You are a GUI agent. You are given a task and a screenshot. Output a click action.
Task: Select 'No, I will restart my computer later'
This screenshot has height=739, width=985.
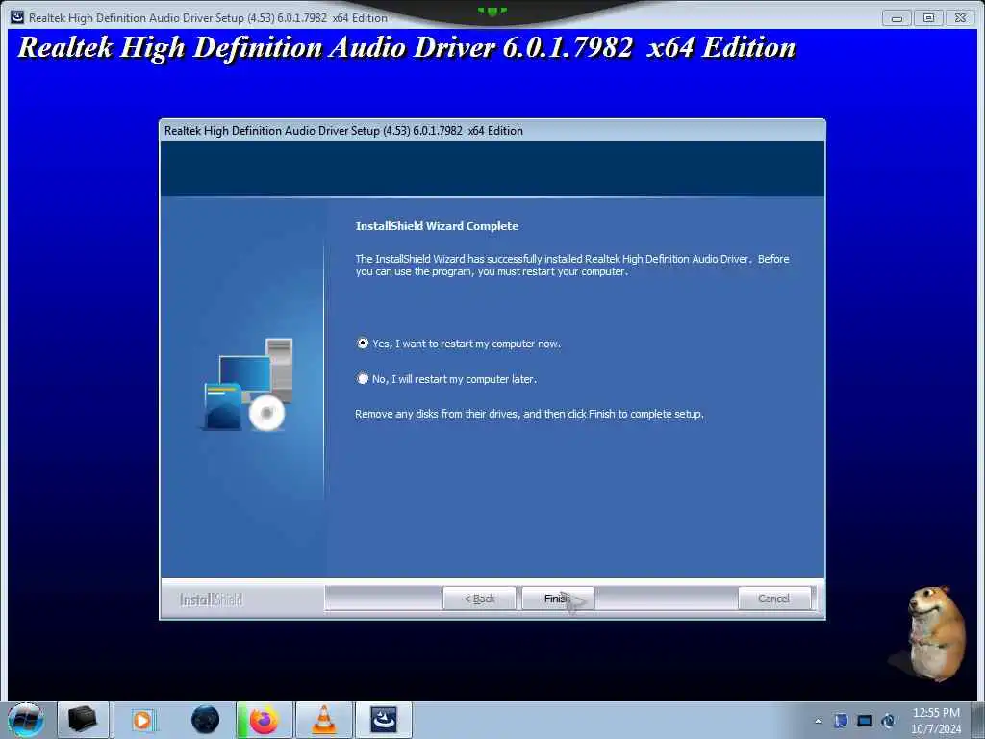446,379
